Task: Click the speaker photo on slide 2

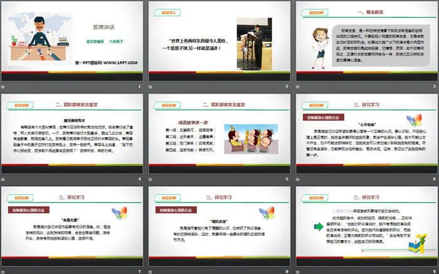Action: (x=254, y=44)
